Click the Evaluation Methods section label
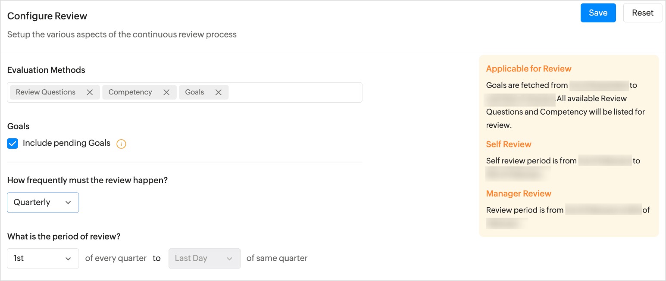This screenshot has width=666, height=281. [46, 70]
